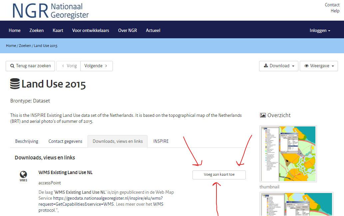Go to next record with Volgende
The height and width of the screenshot is (216, 344).
97,66
